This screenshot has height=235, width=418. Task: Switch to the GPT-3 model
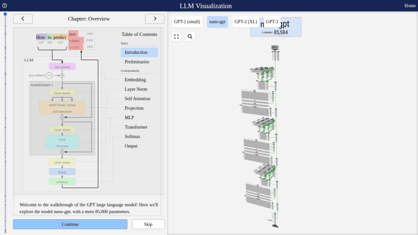[x=272, y=22]
